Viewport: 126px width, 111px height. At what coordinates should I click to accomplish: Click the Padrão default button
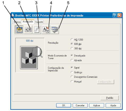109,98
